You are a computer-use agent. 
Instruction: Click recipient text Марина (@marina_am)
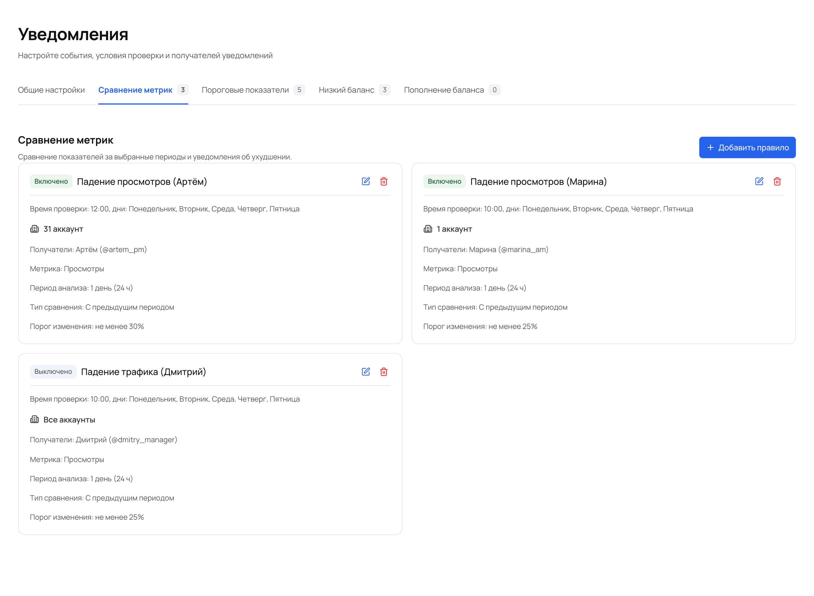tap(508, 250)
